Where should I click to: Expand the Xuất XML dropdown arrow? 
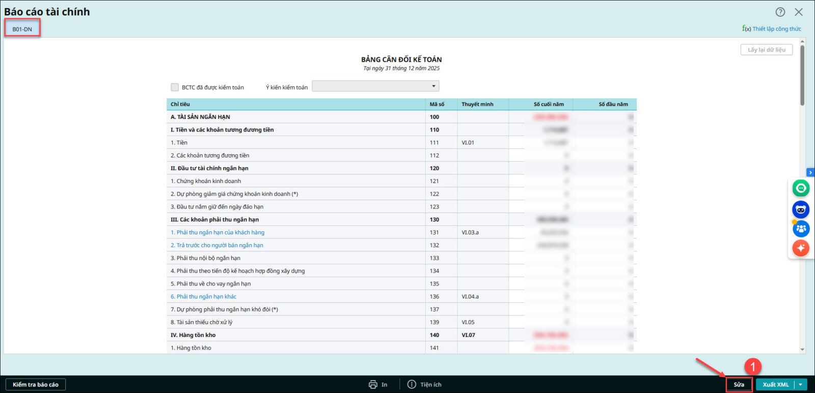tap(801, 384)
